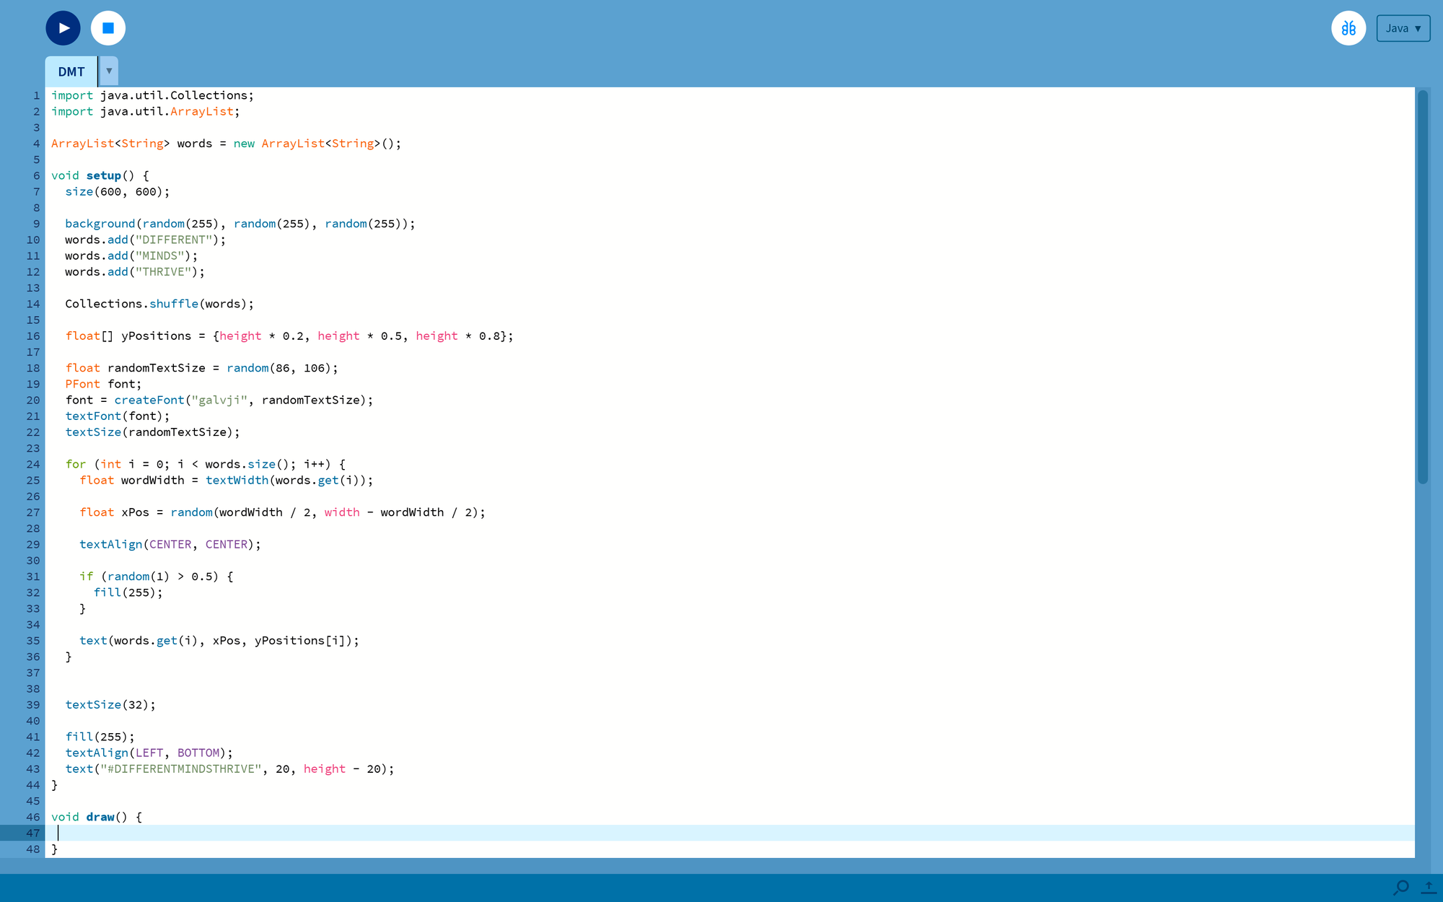
Task: Click the words.add("MINDS") line
Action: (131, 255)
